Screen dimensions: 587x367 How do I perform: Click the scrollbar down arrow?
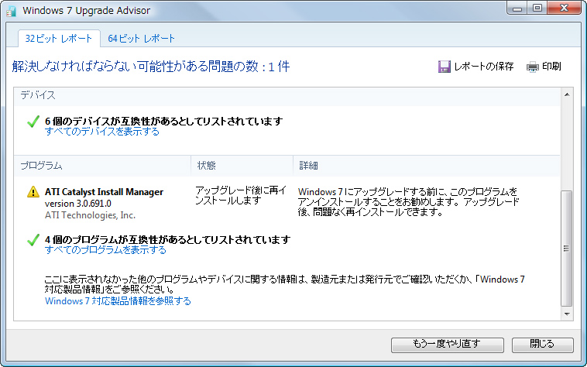(x=567, y=314)
